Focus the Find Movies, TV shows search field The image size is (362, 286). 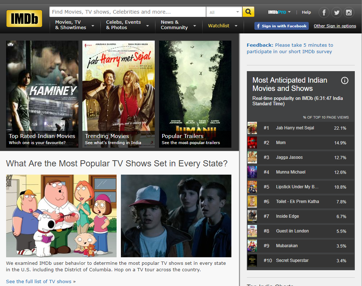tap(127, 12)
